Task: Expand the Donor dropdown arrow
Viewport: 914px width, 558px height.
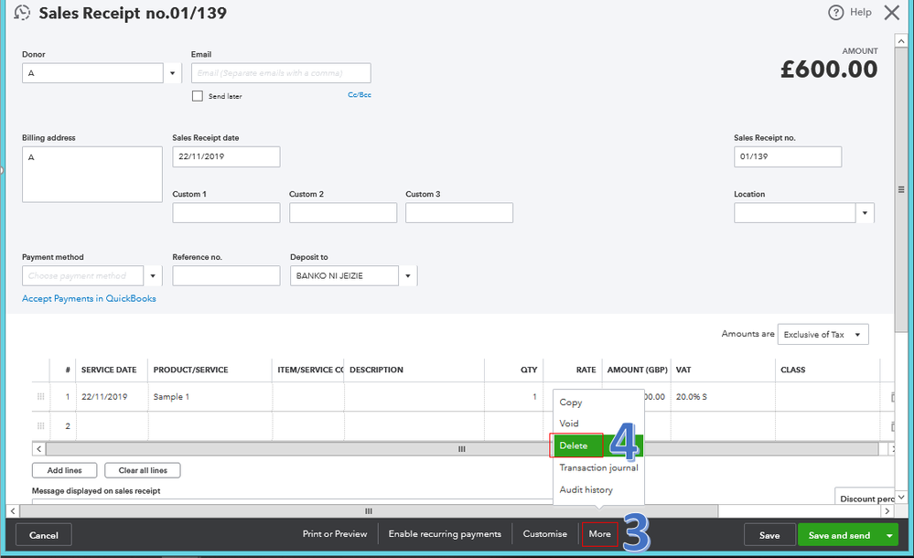Action: coord(173,73)
